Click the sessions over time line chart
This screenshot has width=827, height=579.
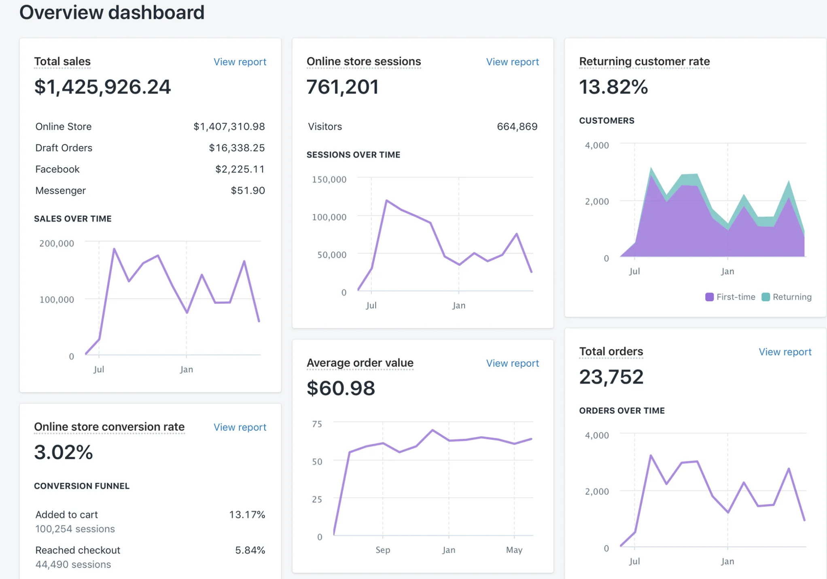point(445,234)
